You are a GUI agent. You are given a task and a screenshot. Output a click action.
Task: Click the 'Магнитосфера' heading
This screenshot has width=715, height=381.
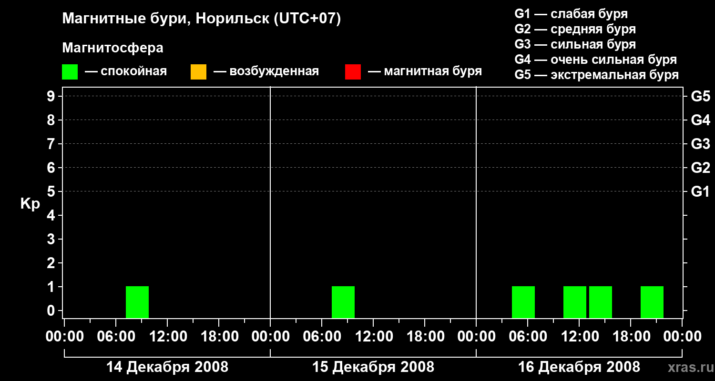[112, 48]
